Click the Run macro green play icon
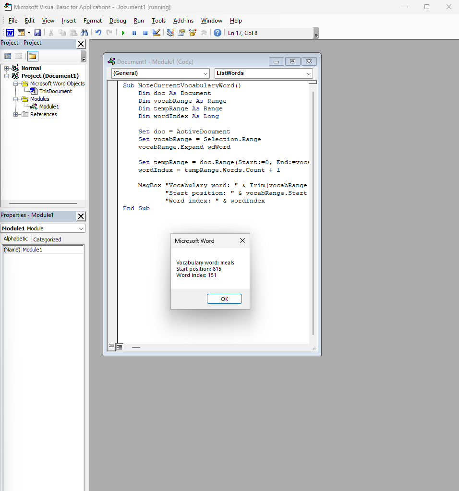This screenshot has width=459, height=491. pos(123,33)
